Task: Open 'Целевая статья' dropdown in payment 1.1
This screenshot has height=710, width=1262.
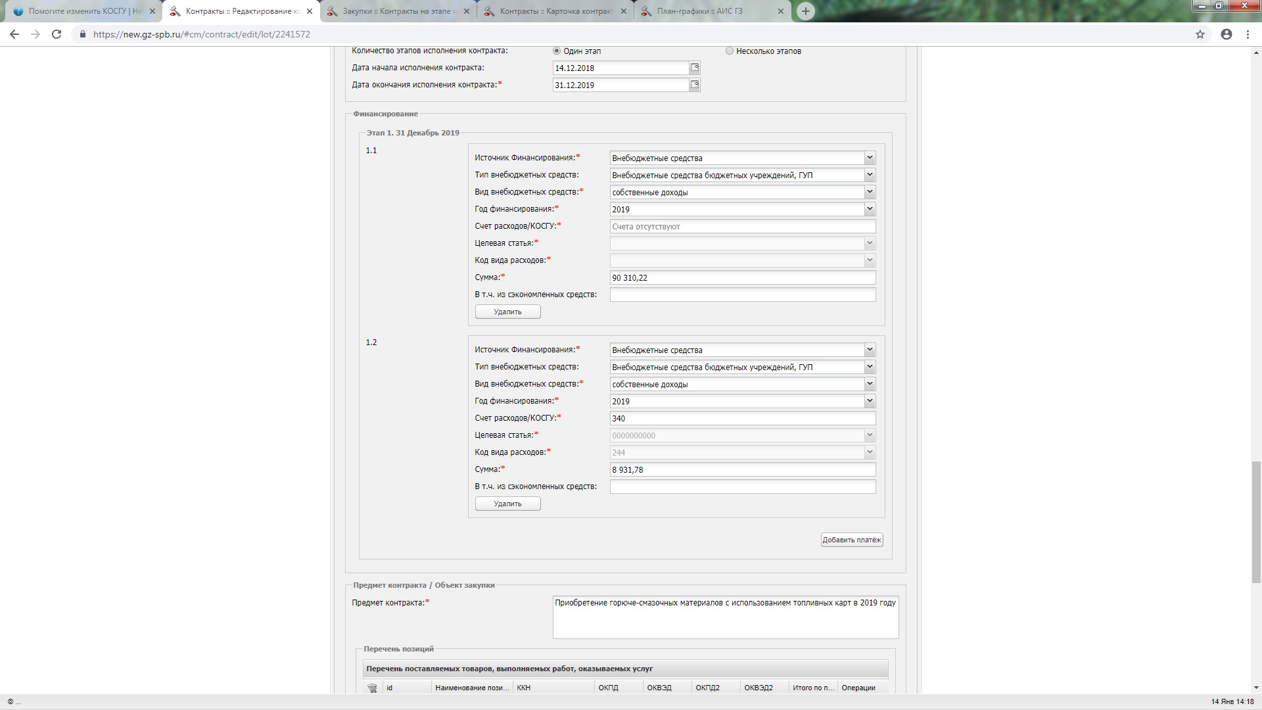Action: [x=870, y=243]
